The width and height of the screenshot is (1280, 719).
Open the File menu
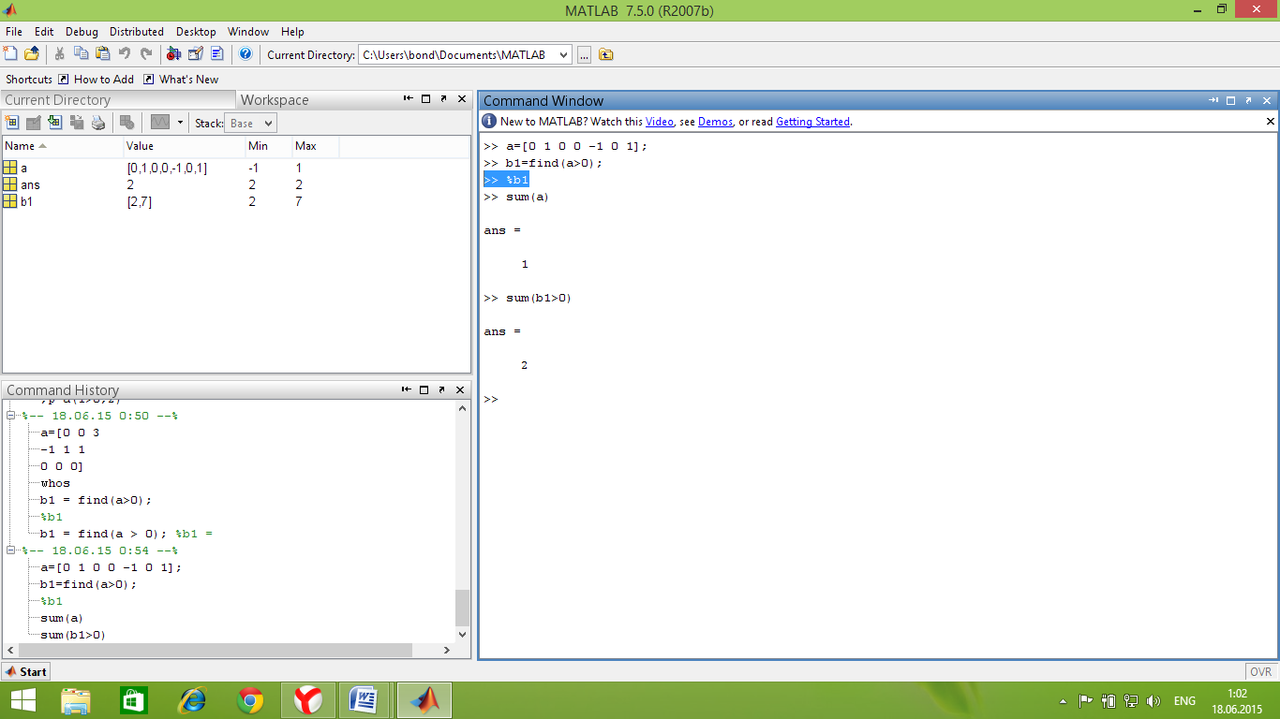click(14, 31)
